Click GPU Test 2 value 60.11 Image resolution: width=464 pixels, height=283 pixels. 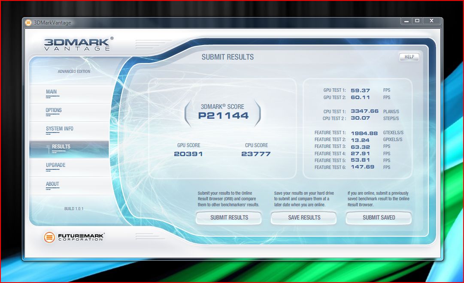360,97
